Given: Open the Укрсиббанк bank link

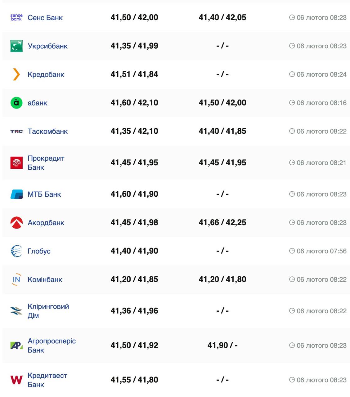Looking at the screenshot, I should pos(47,46).
